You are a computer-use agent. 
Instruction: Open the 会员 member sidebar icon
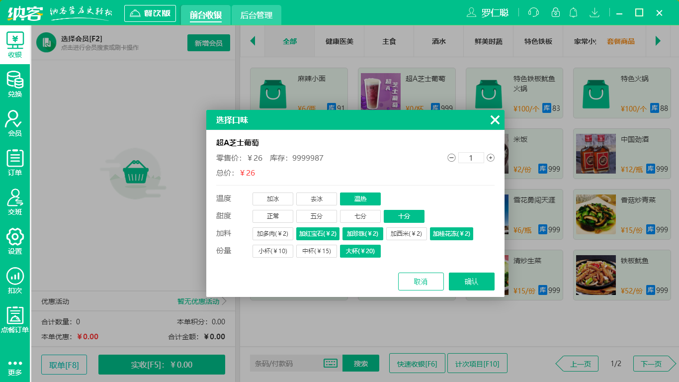point(15,124)
